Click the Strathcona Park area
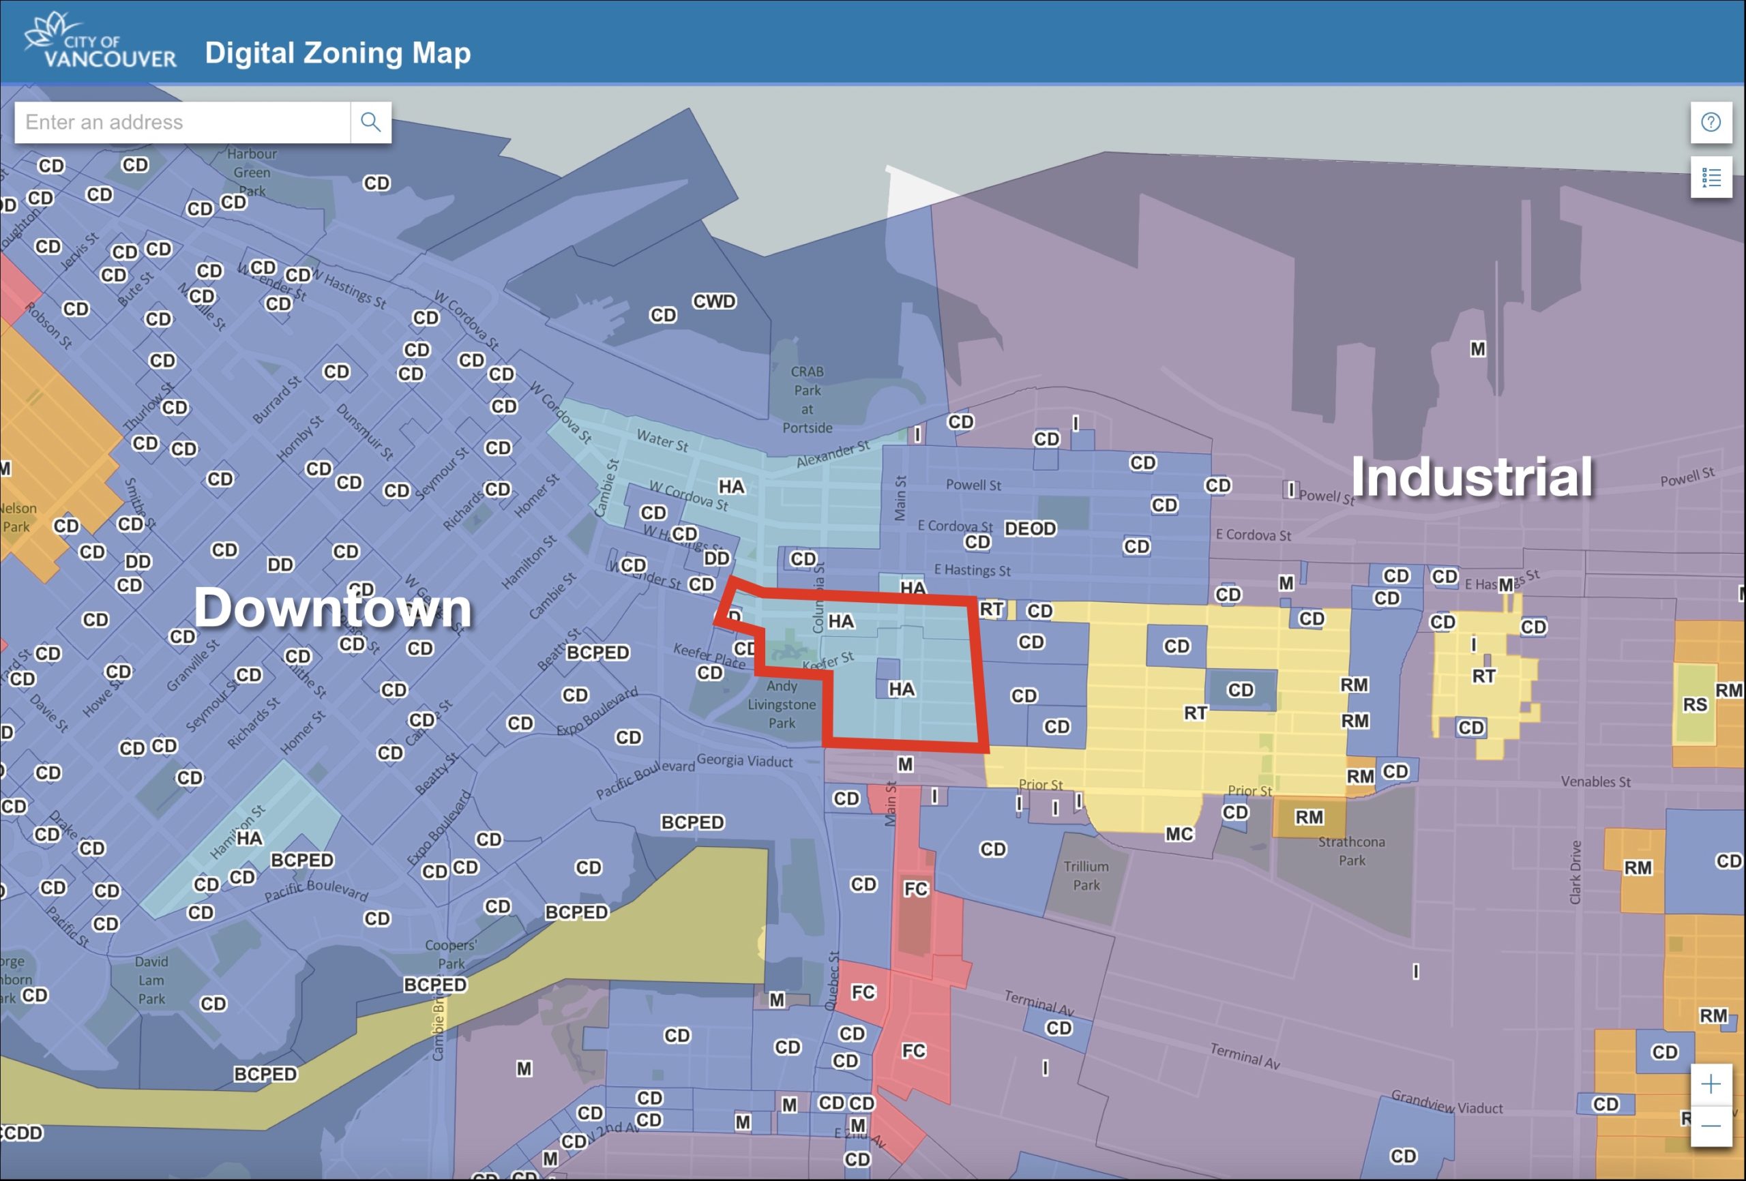 pyautogui.click(x=1351, y=850)
